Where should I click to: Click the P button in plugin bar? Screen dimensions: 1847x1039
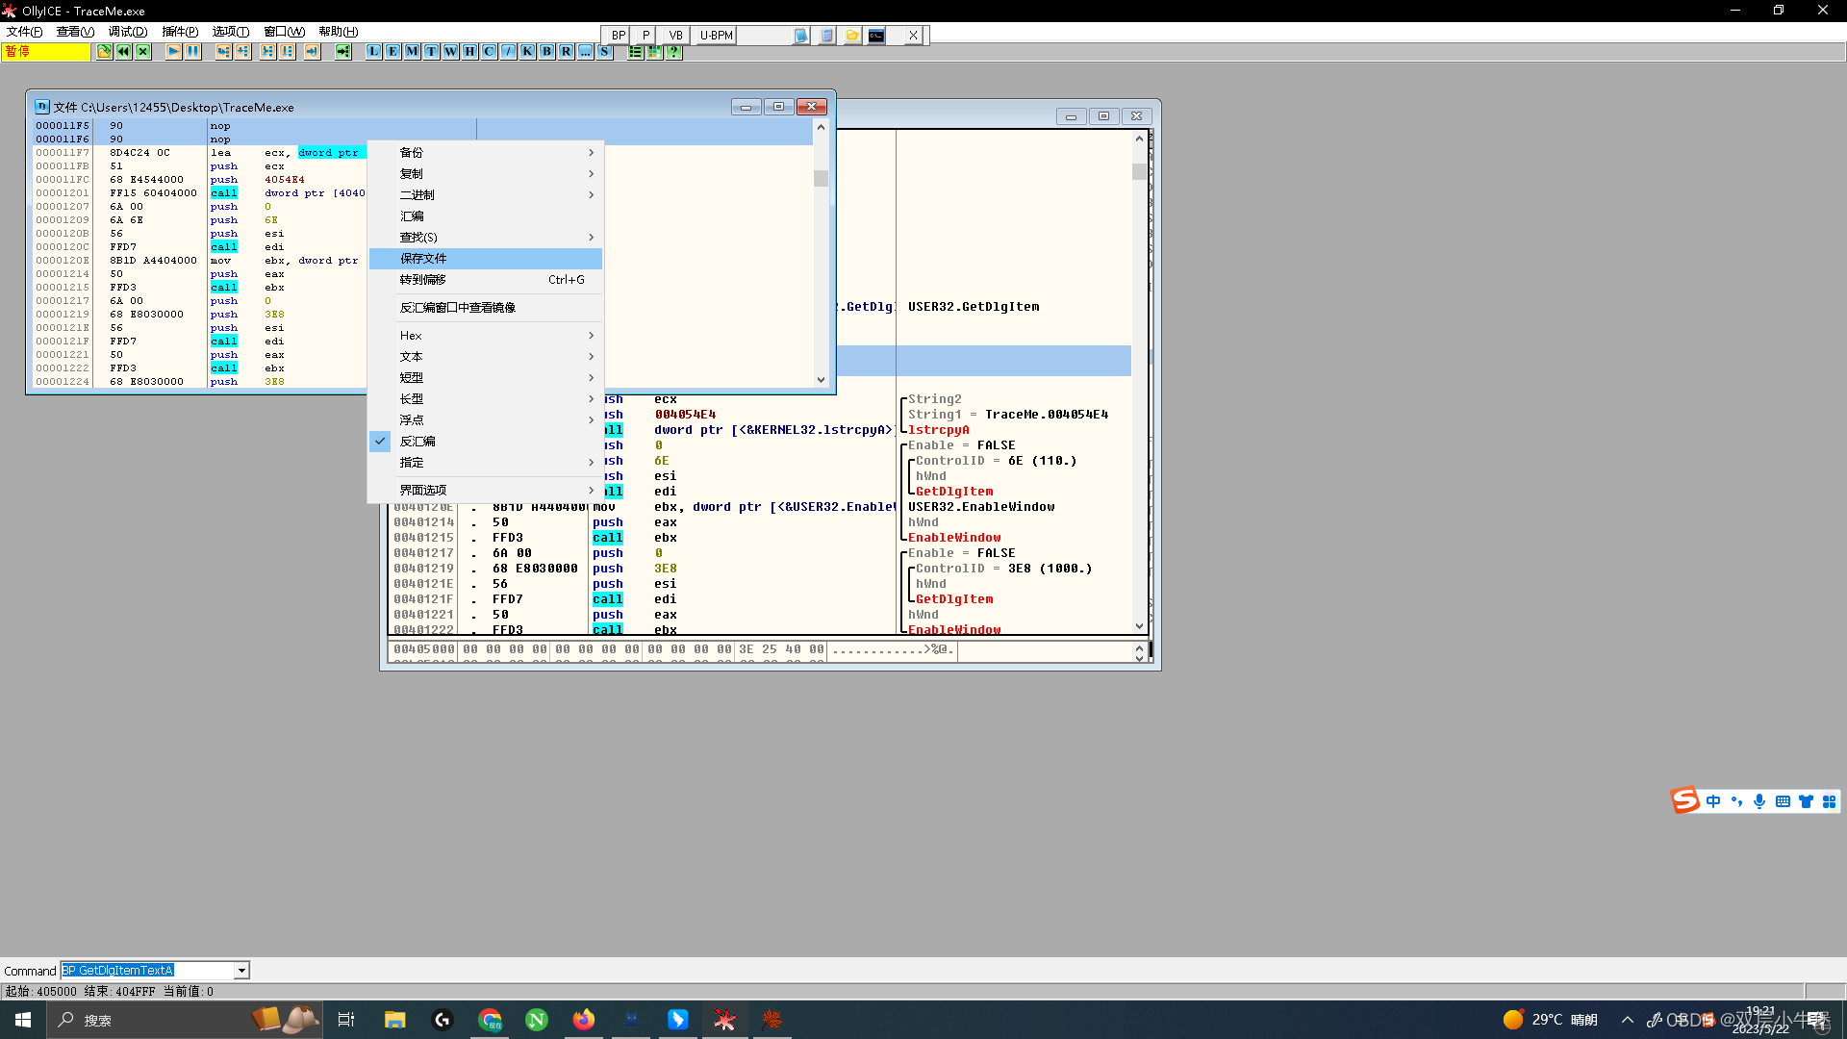645,36
